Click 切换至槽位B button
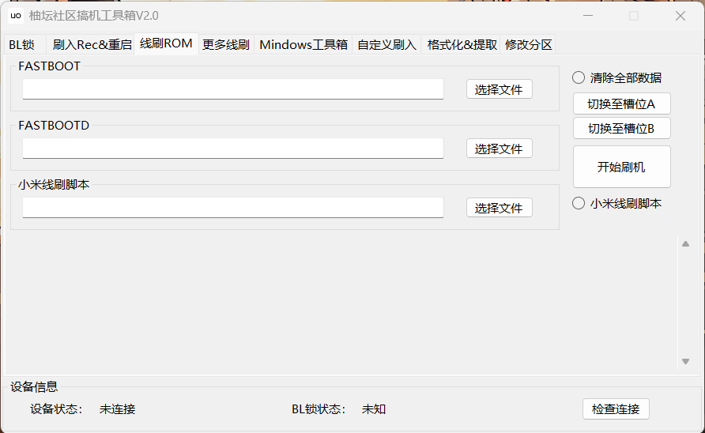This screenshot has width=705, height=433. point(622,129)
